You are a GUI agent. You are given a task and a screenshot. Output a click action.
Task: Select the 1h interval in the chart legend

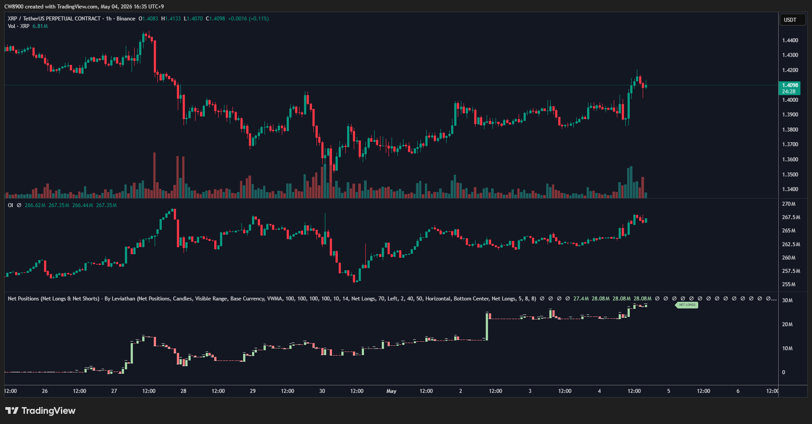point(108,19)
